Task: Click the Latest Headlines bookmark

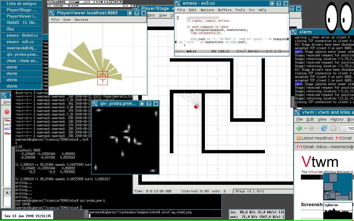Action: pyautogui.click(x=315, y=138)
